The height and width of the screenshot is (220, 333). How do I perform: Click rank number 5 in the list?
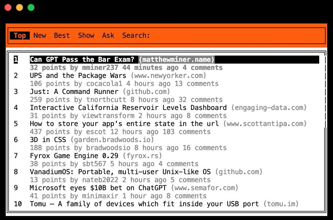[x=16, y=124]
